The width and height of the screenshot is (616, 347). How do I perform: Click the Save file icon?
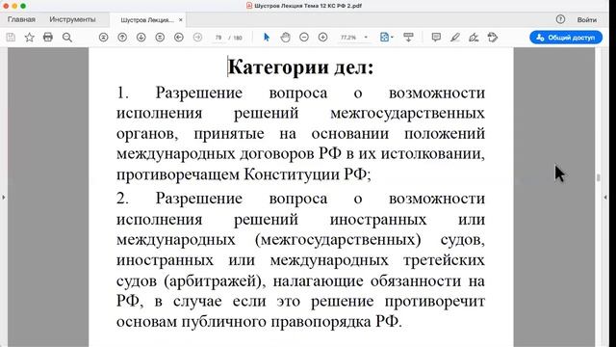[11, 38]
